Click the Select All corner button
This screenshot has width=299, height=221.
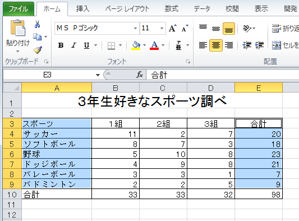pos(12,88)
